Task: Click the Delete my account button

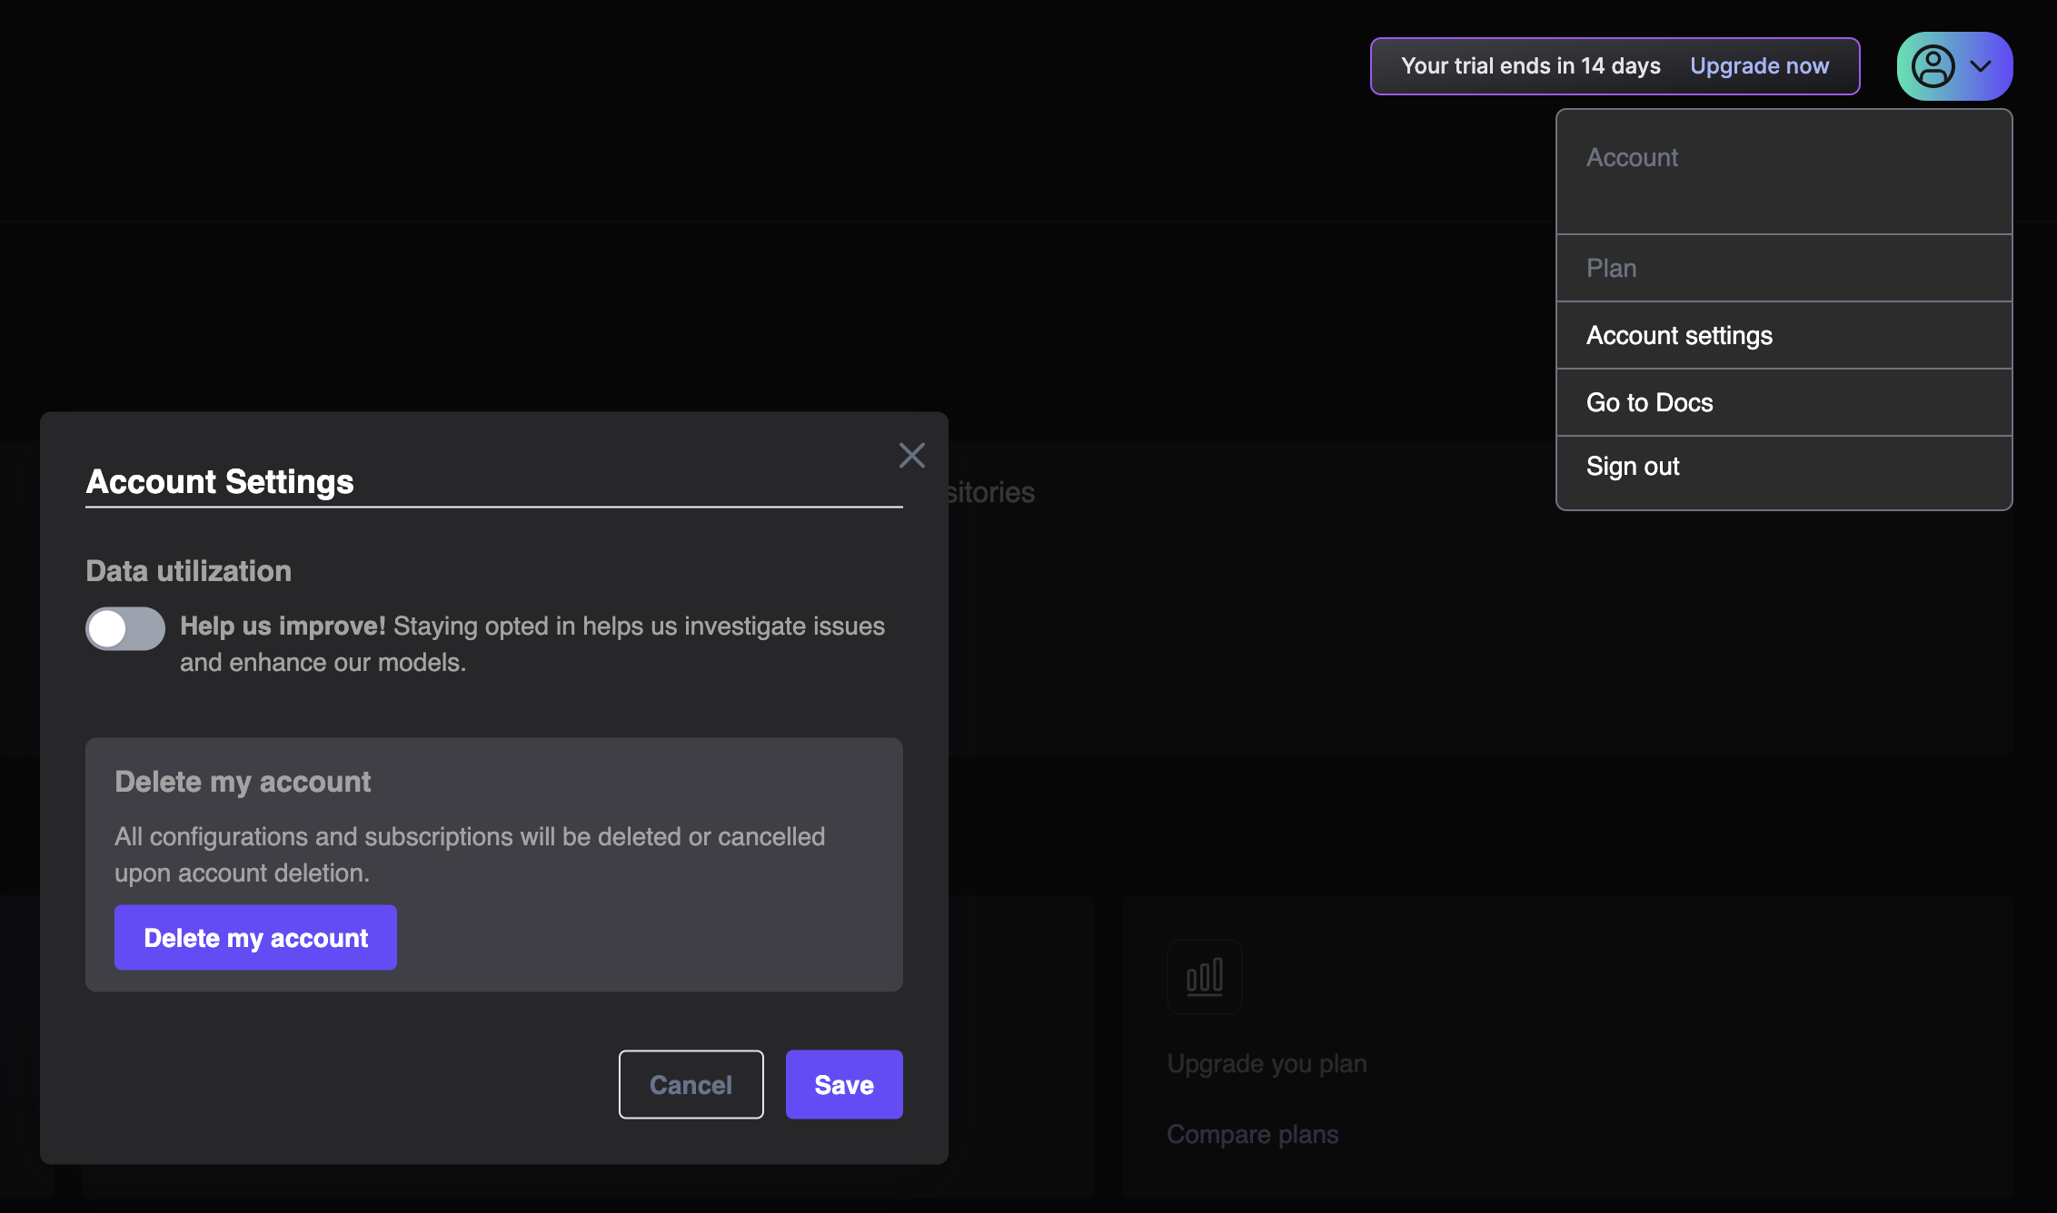Action: [x=255, y=937]
